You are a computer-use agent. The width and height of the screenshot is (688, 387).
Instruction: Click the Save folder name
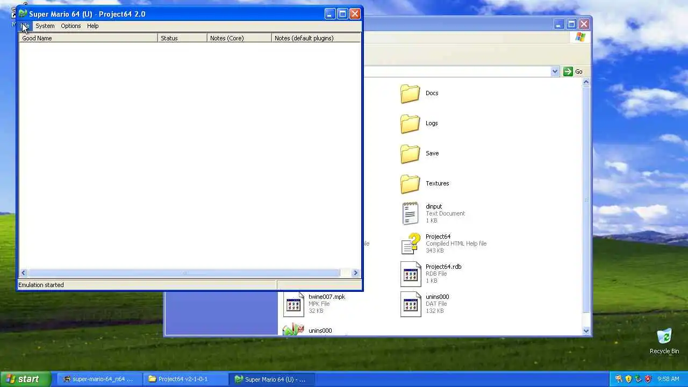[432, 153]
